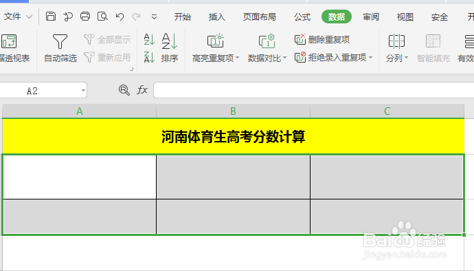Open filter group dialog launcher
The height and width of the screenshot is (271, 474).
tap(131, 69)
